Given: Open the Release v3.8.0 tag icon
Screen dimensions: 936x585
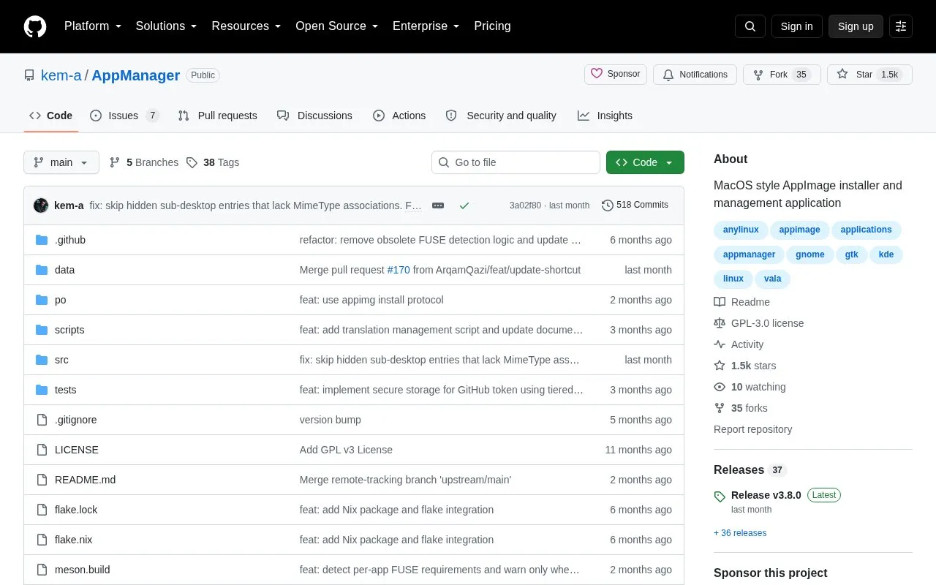Looking at the screenshot, I should (x=720, y=497).
